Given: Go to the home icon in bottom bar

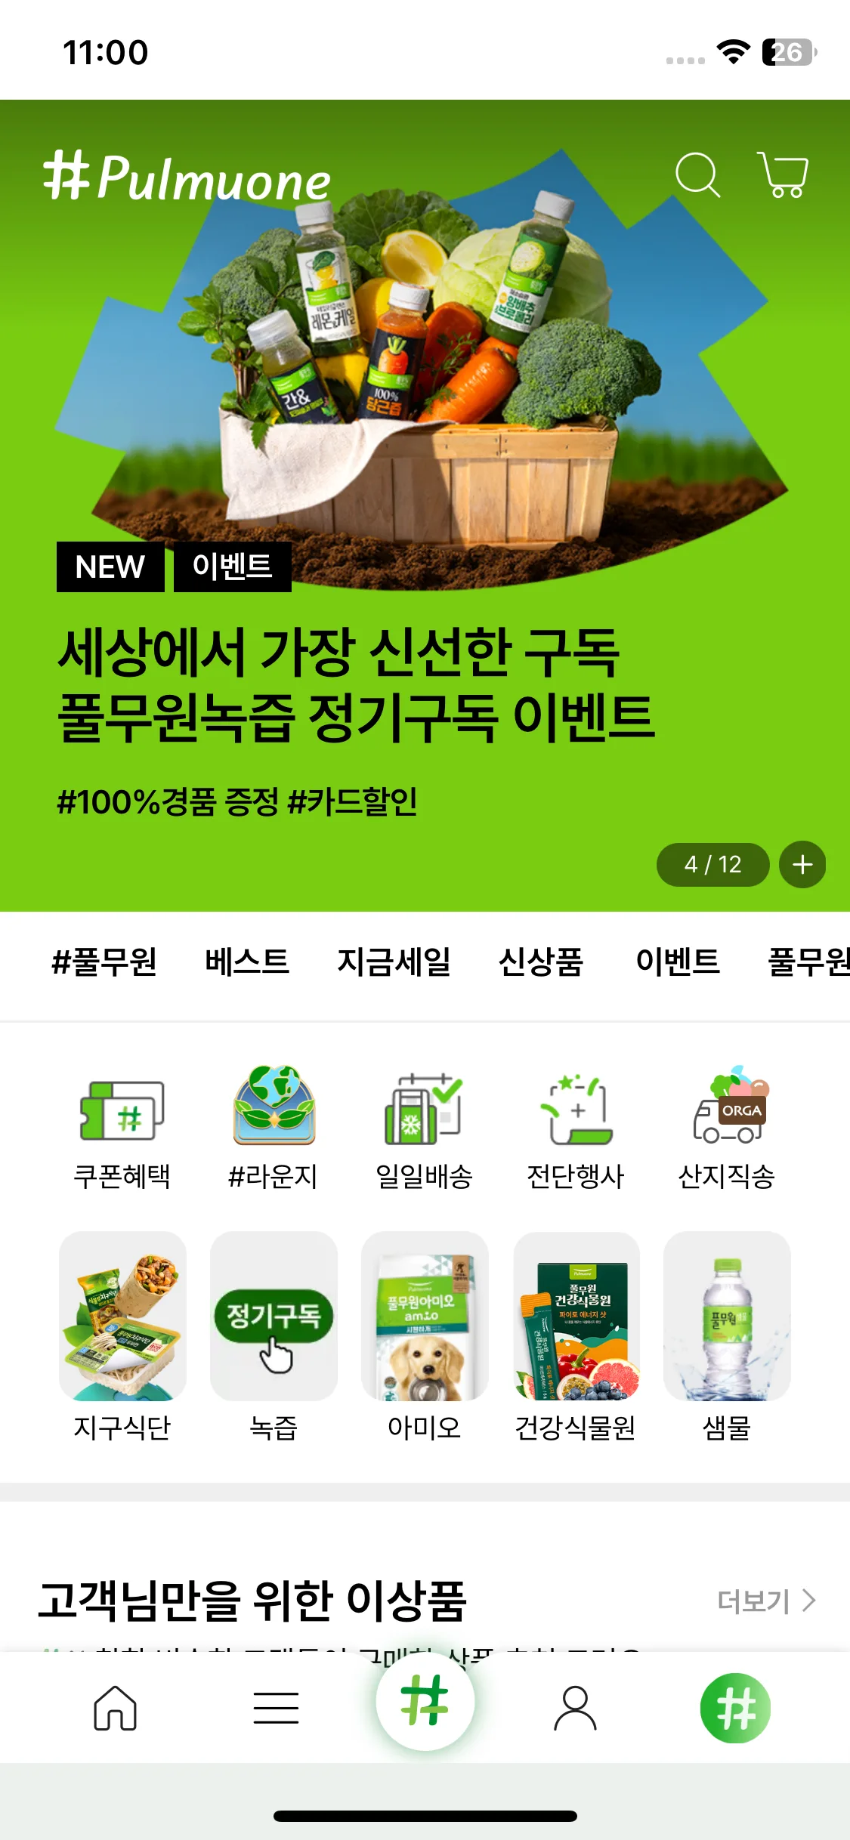Looking at the screenshot, I should pos(115,1708).
